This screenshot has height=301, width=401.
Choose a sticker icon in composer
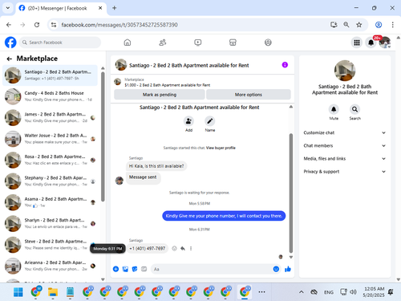(135, 269)
